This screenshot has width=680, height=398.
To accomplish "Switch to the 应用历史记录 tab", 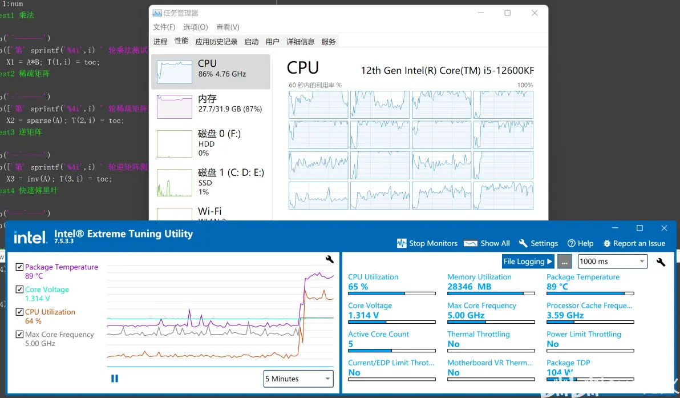I will tap(216, 42).
